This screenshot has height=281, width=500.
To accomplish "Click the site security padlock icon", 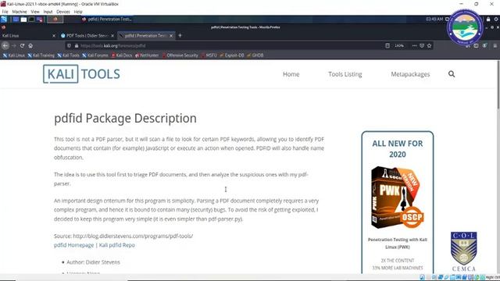I will click(x=77, y=45).
